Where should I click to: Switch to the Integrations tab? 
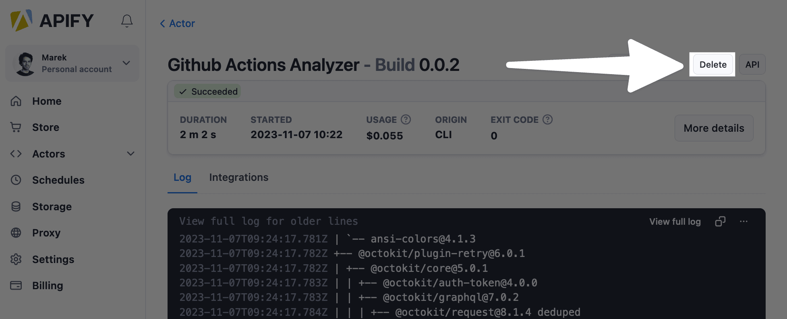tap(238, 178)
